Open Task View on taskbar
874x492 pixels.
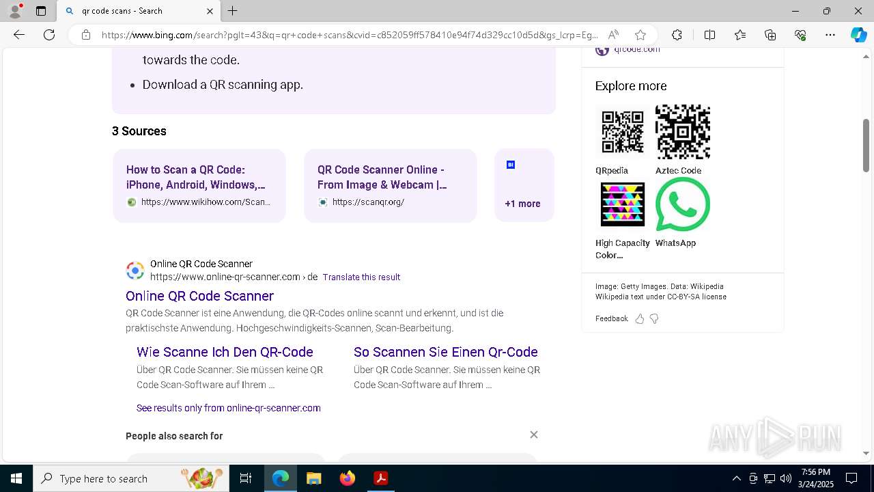click(246, 478)
